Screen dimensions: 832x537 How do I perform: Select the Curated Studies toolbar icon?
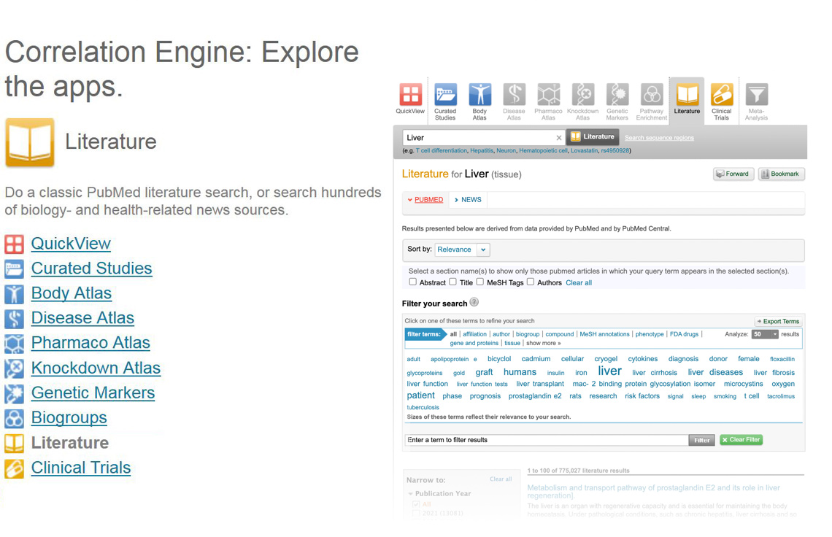coord(445,96)
